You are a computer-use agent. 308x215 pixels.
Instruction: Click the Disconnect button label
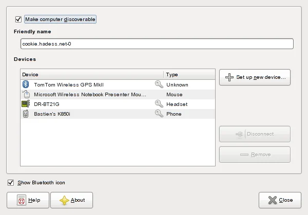click(x=260, y=134)
